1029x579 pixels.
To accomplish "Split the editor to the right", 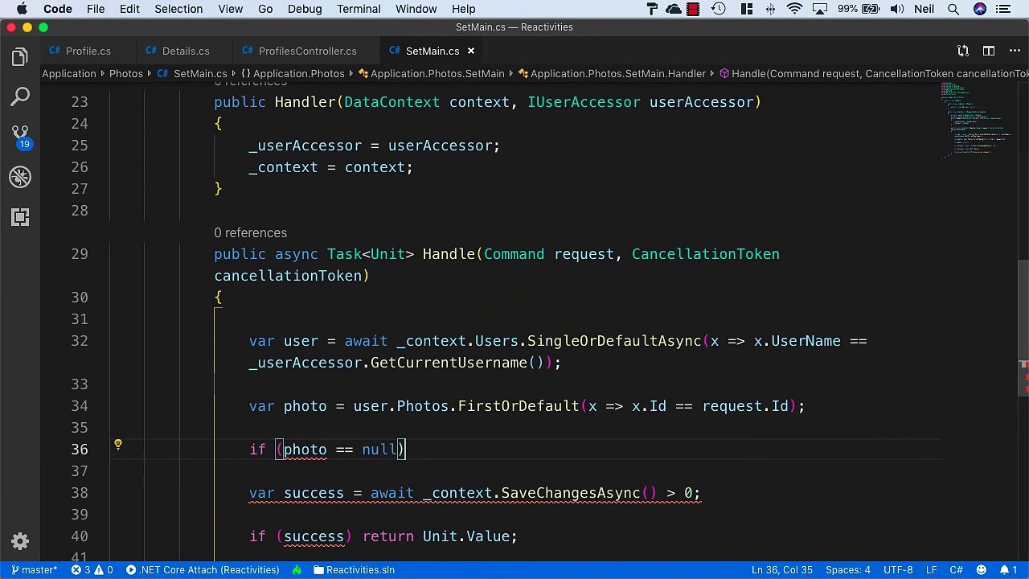I will [x=988, y=51].
